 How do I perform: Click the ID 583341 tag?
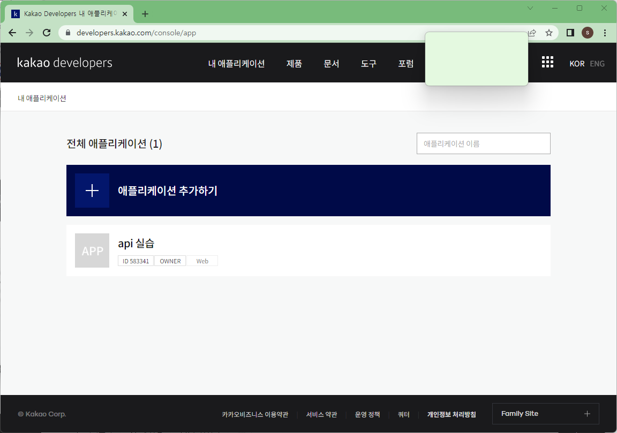[x=136, y=261]
